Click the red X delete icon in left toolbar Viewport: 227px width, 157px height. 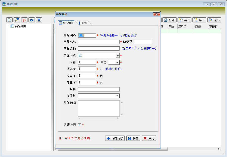tap(24, 20)
